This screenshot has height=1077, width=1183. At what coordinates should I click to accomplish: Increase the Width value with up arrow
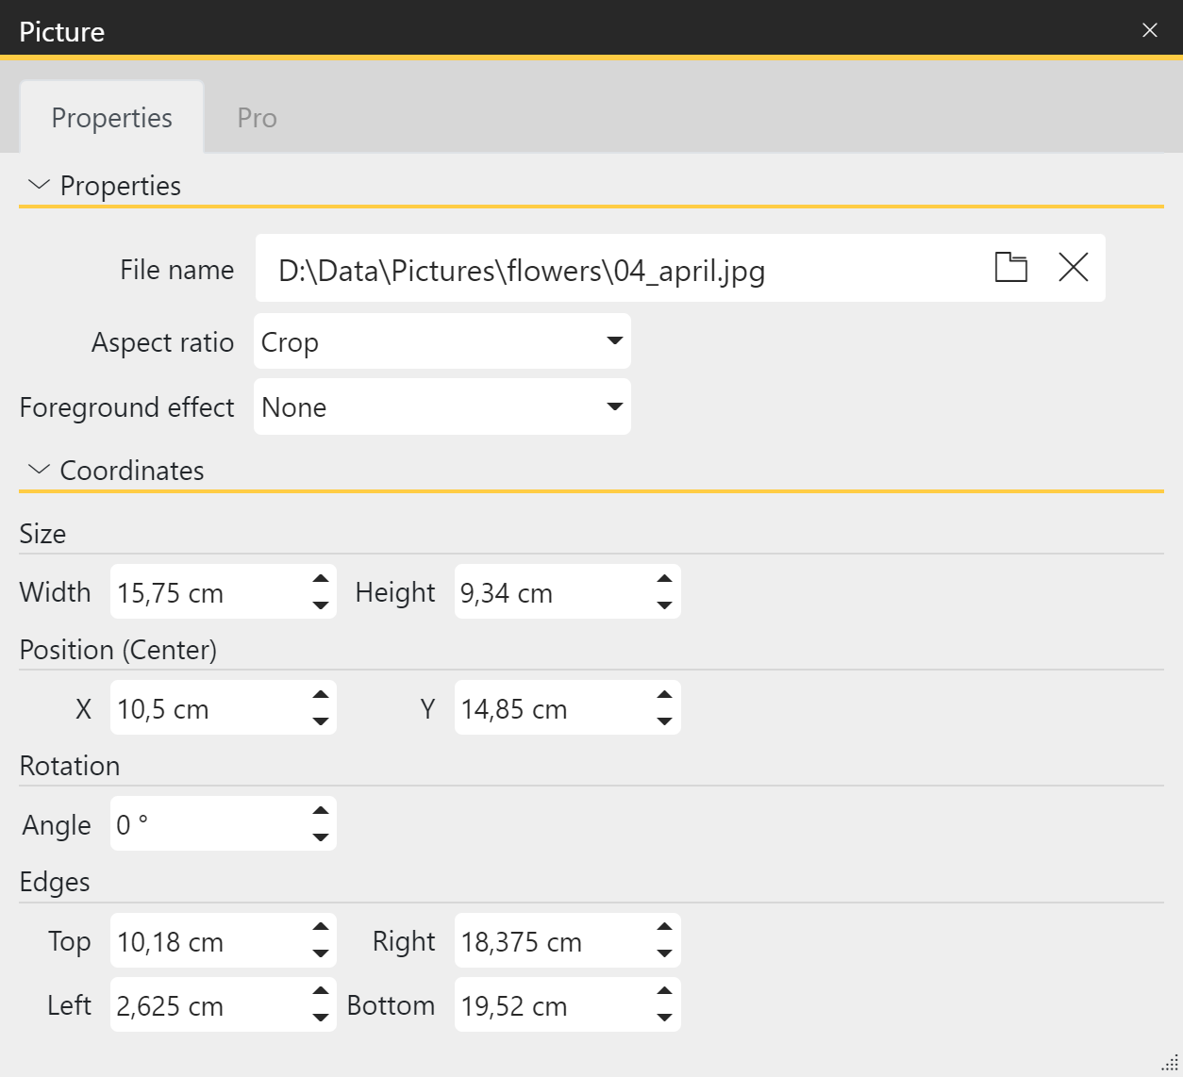pos(321,579)
